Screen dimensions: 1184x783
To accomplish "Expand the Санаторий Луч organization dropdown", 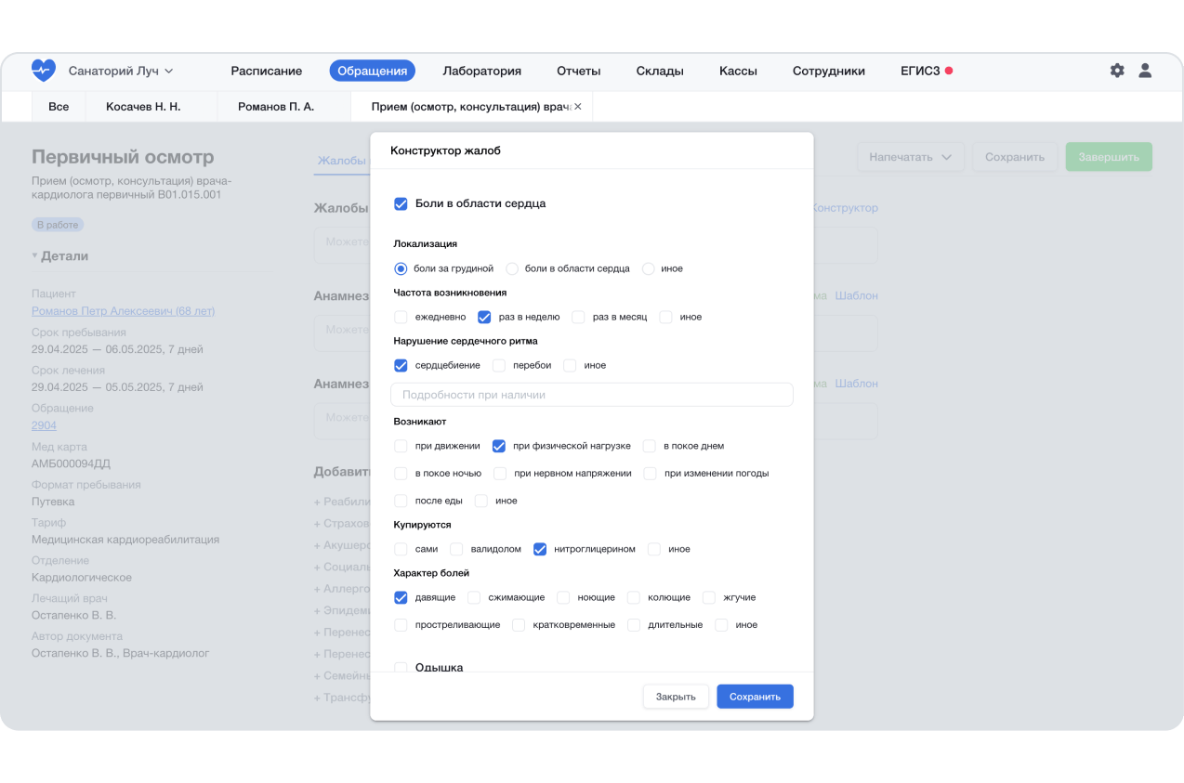I will click(121, 71).
